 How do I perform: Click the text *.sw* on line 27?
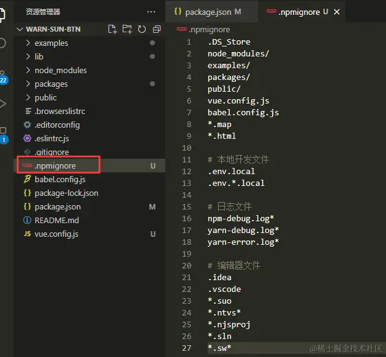coord(219,348)
